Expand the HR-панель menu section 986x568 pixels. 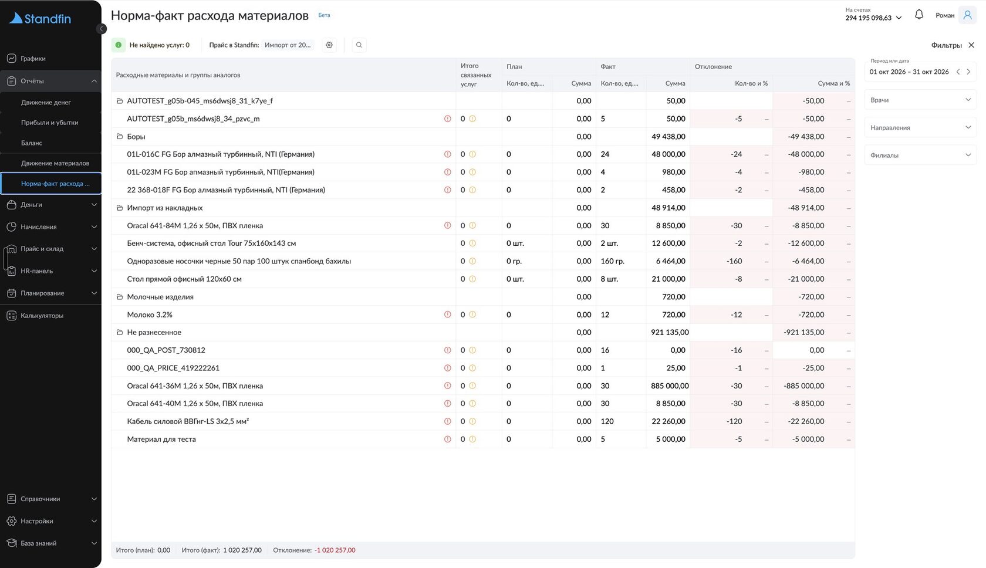point(51,271)
